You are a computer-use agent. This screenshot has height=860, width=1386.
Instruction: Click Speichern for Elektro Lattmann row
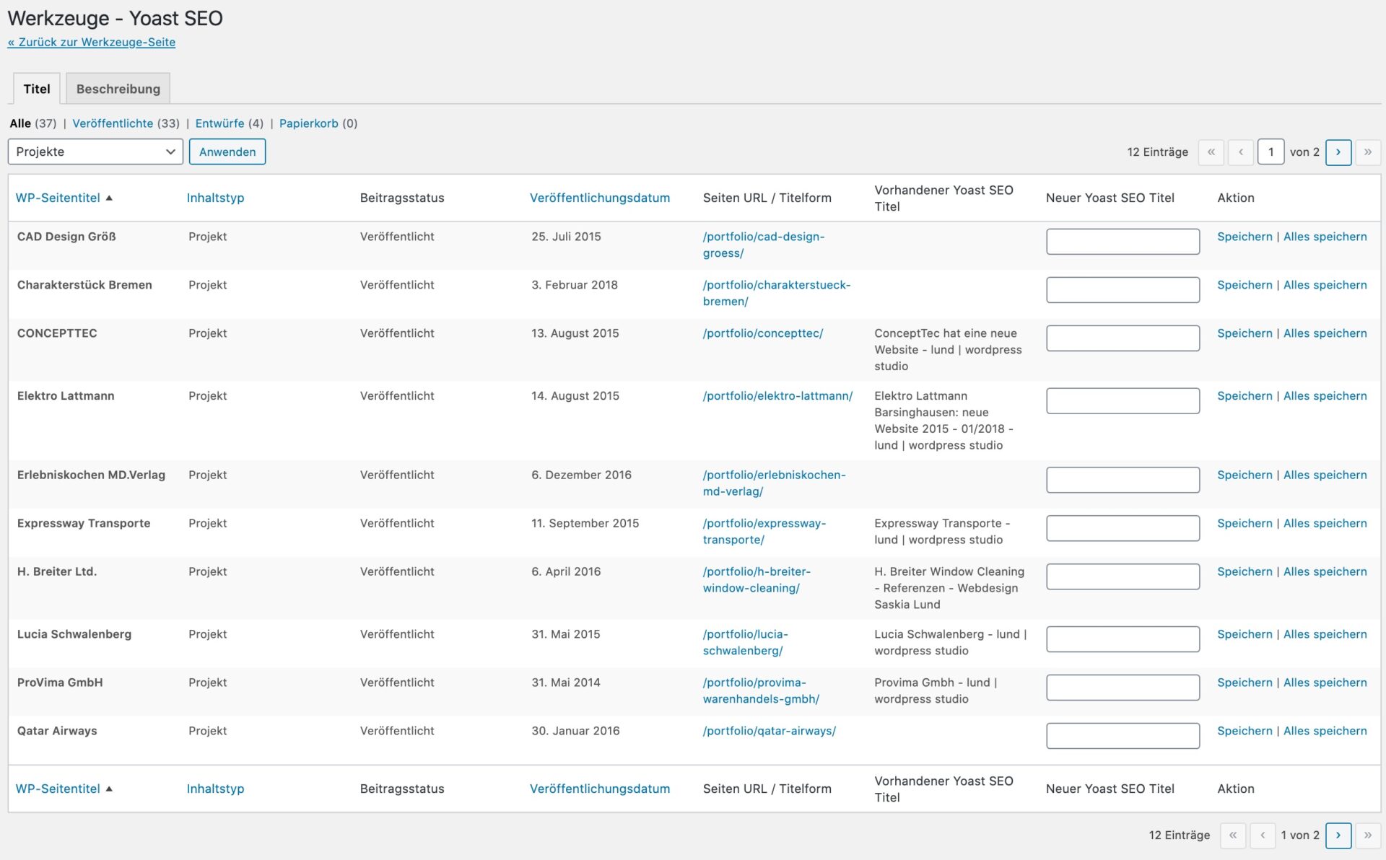tap(1245, 396)
